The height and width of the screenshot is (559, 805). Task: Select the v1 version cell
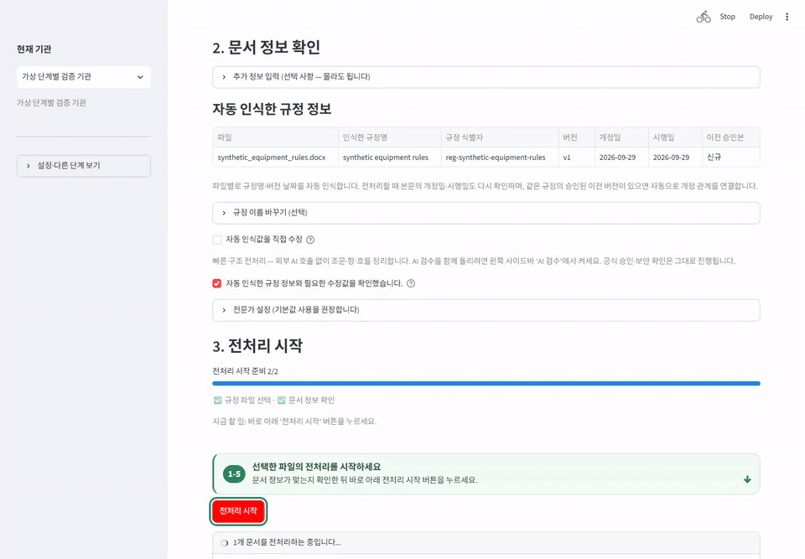coord(577,158)
